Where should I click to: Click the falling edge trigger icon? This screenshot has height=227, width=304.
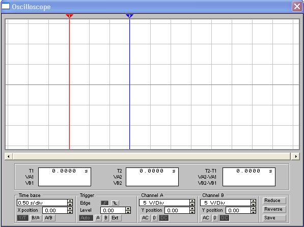[115, 203]
